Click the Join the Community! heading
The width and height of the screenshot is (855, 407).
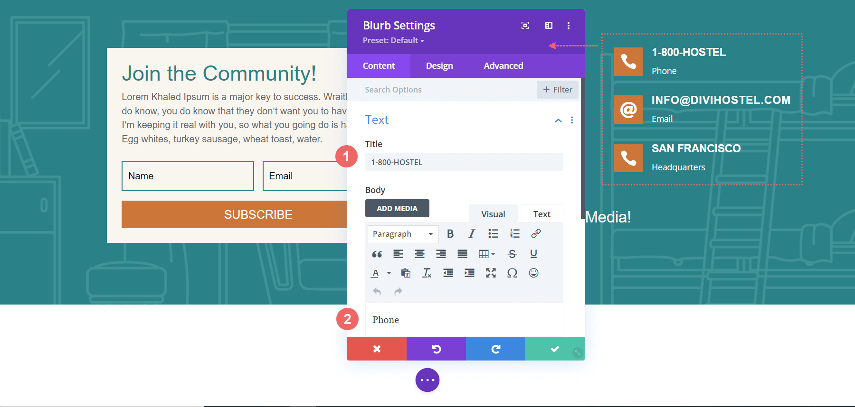pyautogui.click(x=219, y=73)
